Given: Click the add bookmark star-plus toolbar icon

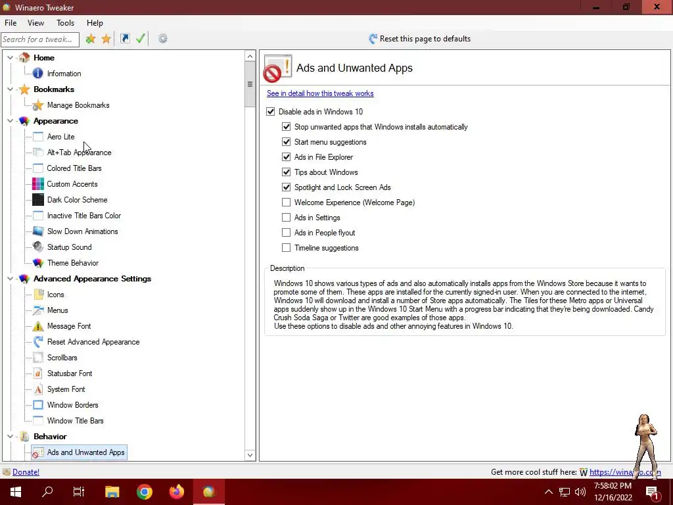Looking at the screenshot, I should 91,39.
